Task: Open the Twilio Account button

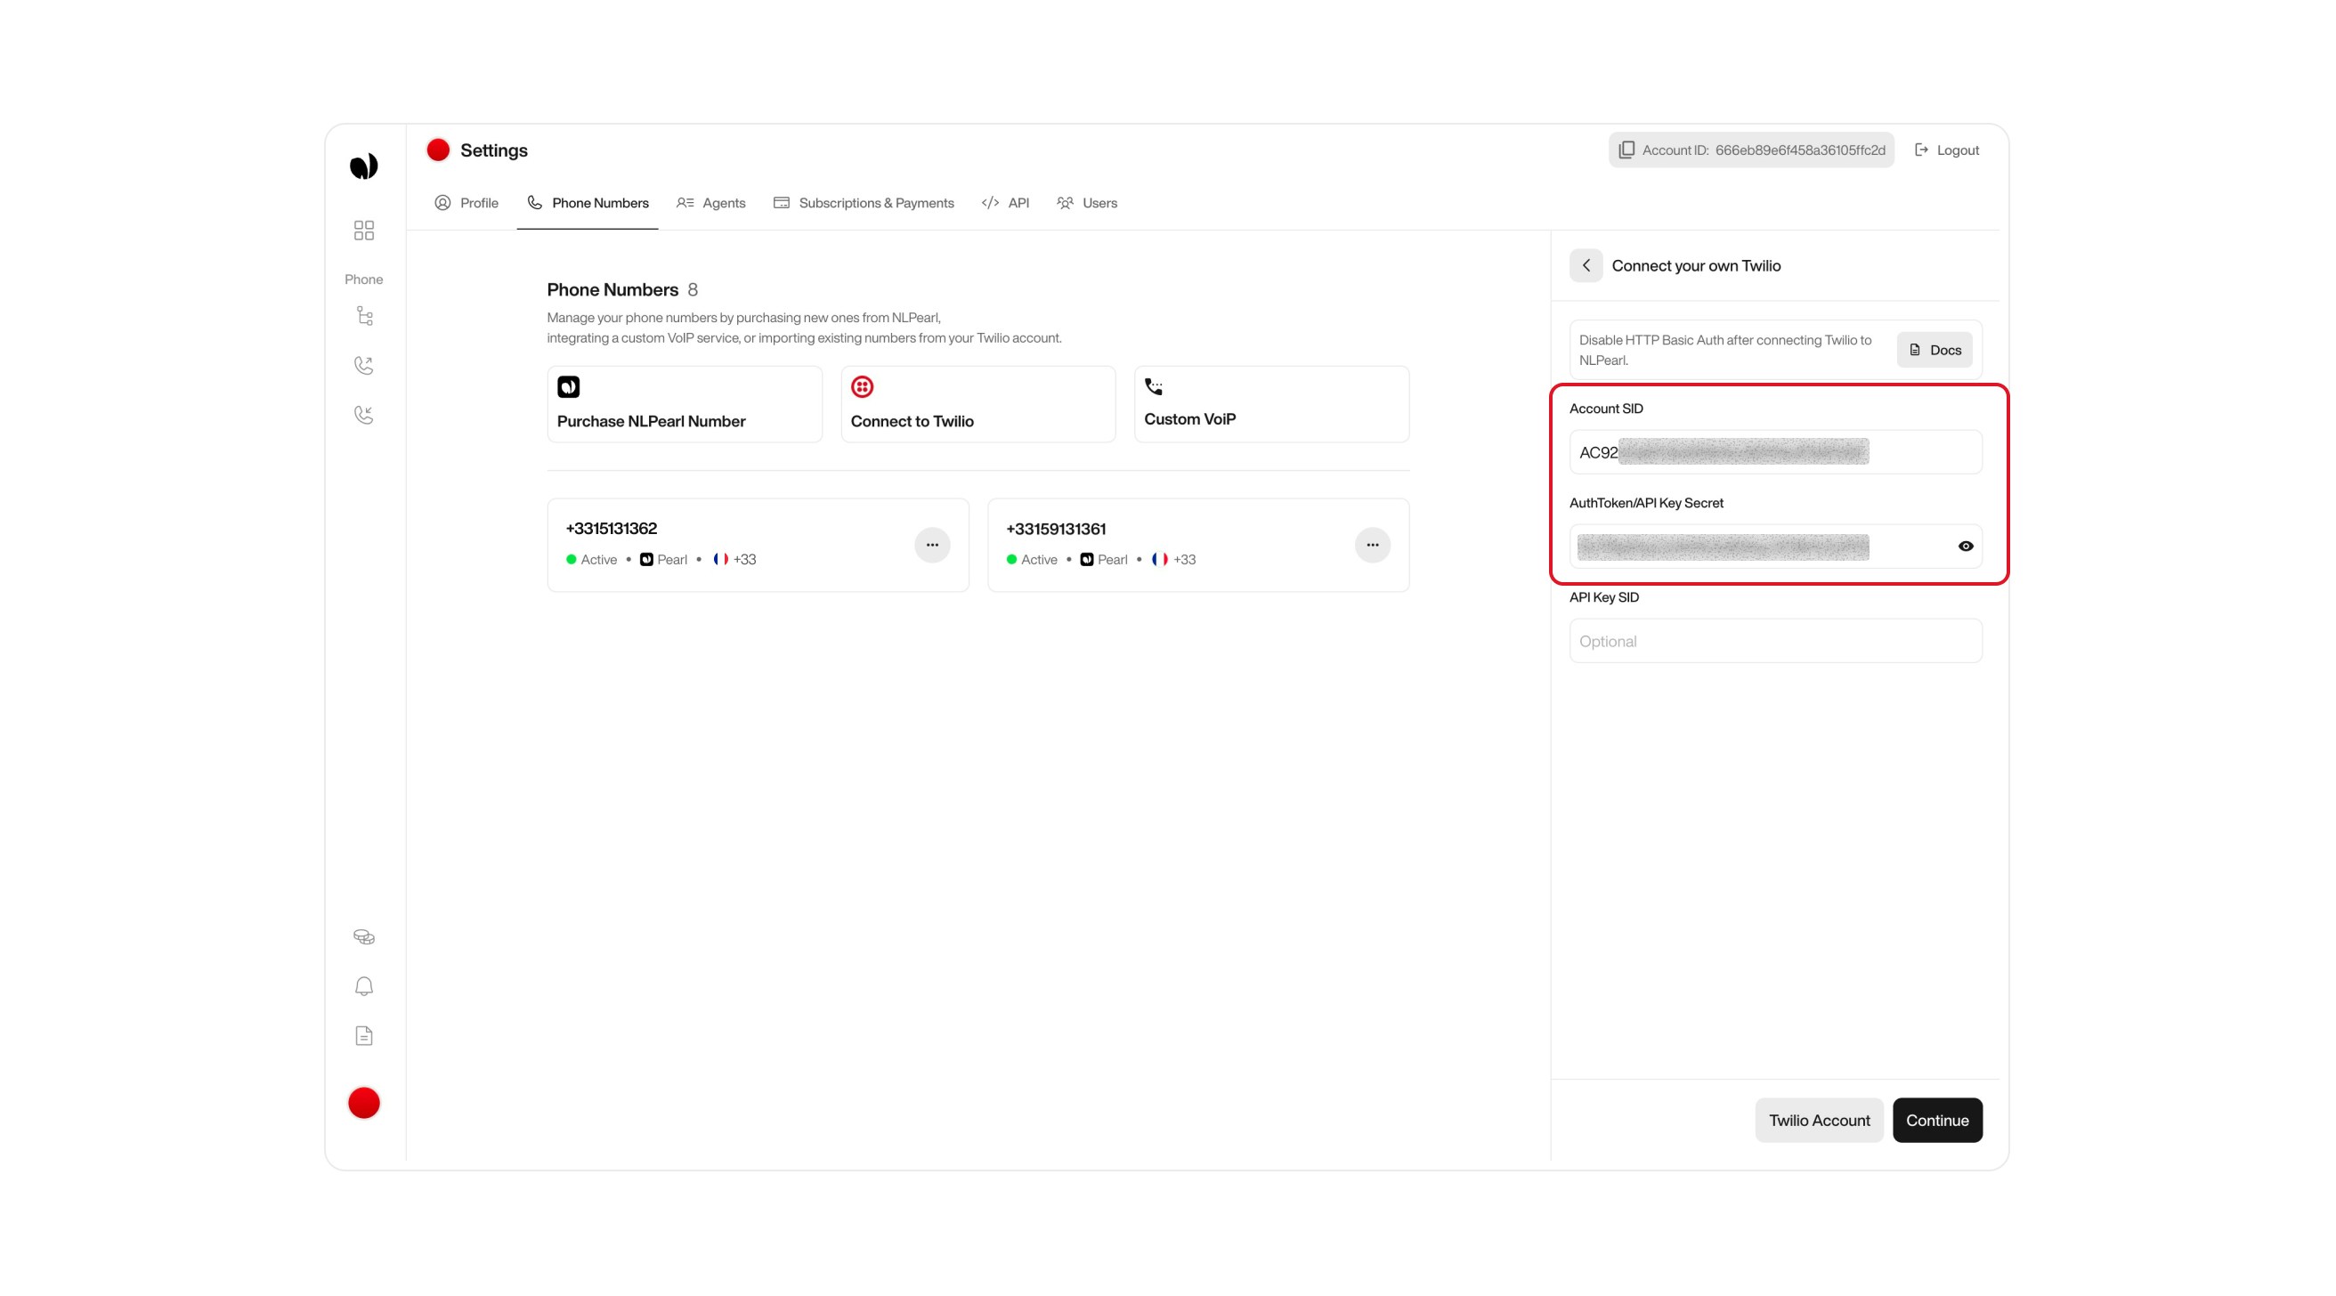Action: (1819, 1120)
